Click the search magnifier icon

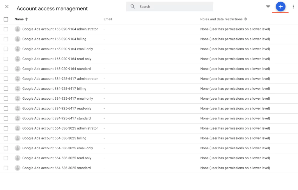coord(133,6)
